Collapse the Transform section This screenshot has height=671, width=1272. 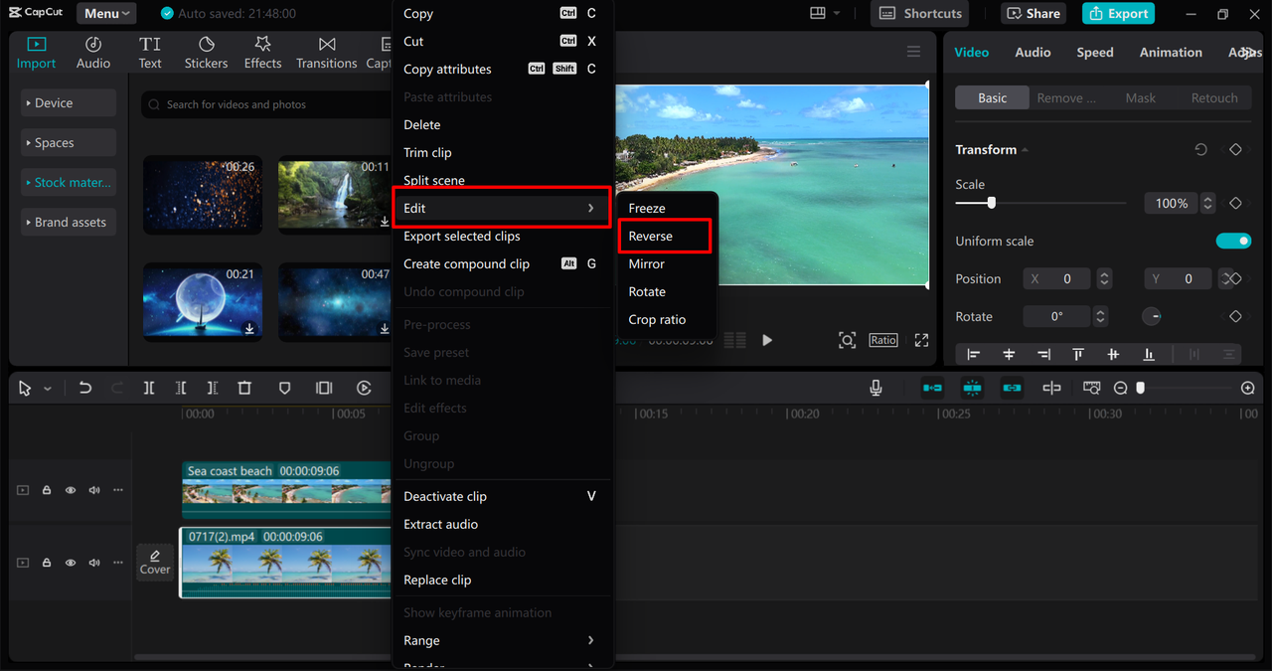1025,149
